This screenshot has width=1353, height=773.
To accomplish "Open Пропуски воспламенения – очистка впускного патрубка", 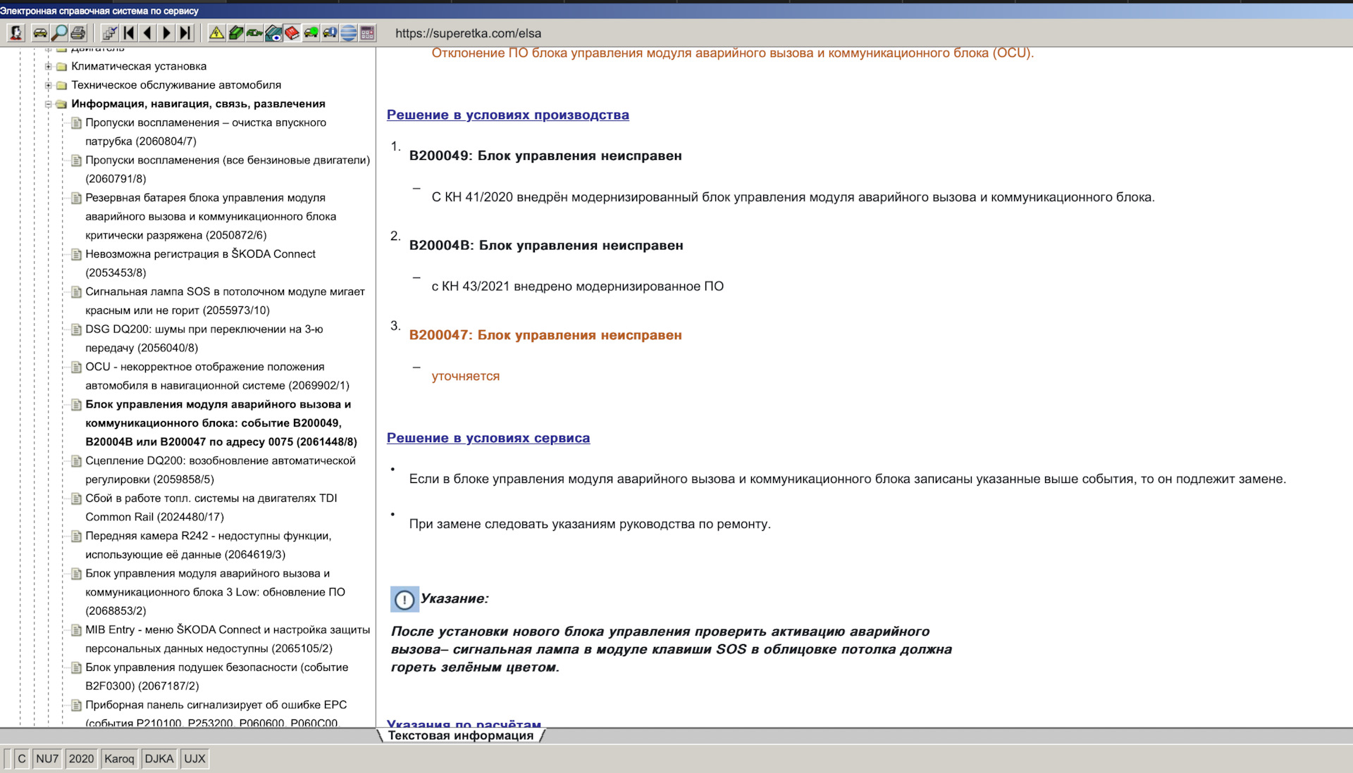I will [x=206, y=132].
